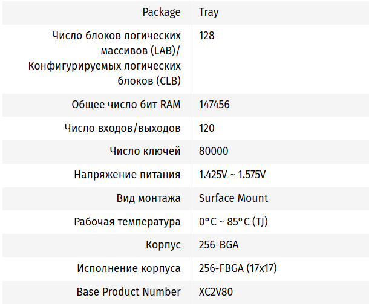Image resolution: width=369 pixels, height=304 pixels.
Task: Click the "Исполнение корпуса" label
Action: (x=129, y=268)
